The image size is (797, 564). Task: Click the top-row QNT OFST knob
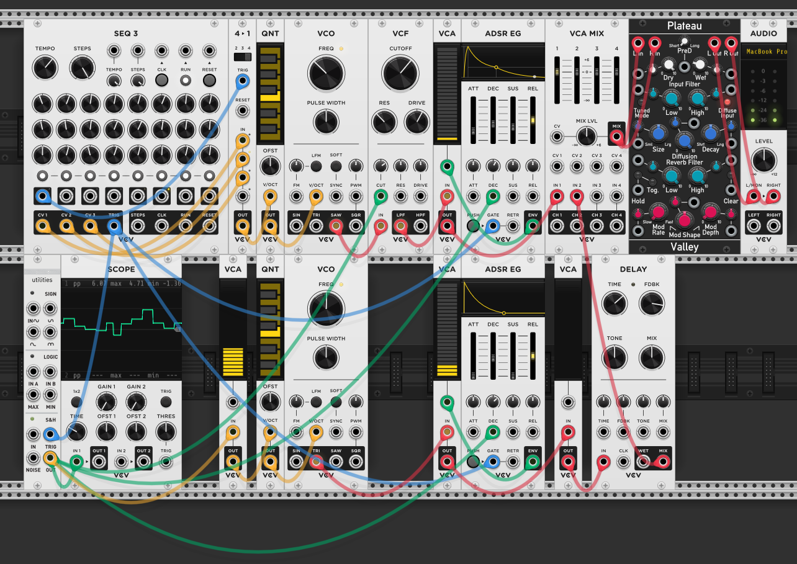click(x=270, y=166)
